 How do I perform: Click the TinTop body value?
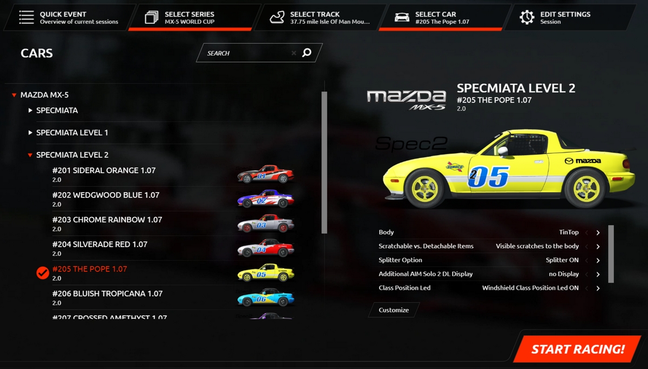[569, 233]
